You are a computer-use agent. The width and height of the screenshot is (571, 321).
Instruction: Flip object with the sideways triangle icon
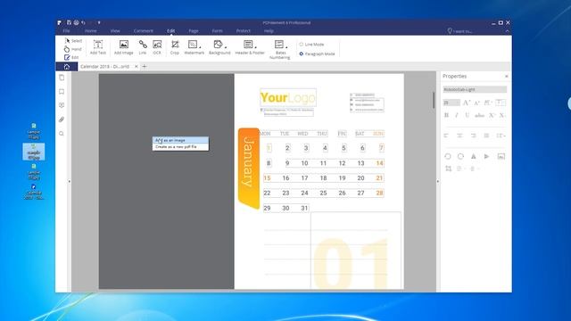tap(487, 157)
